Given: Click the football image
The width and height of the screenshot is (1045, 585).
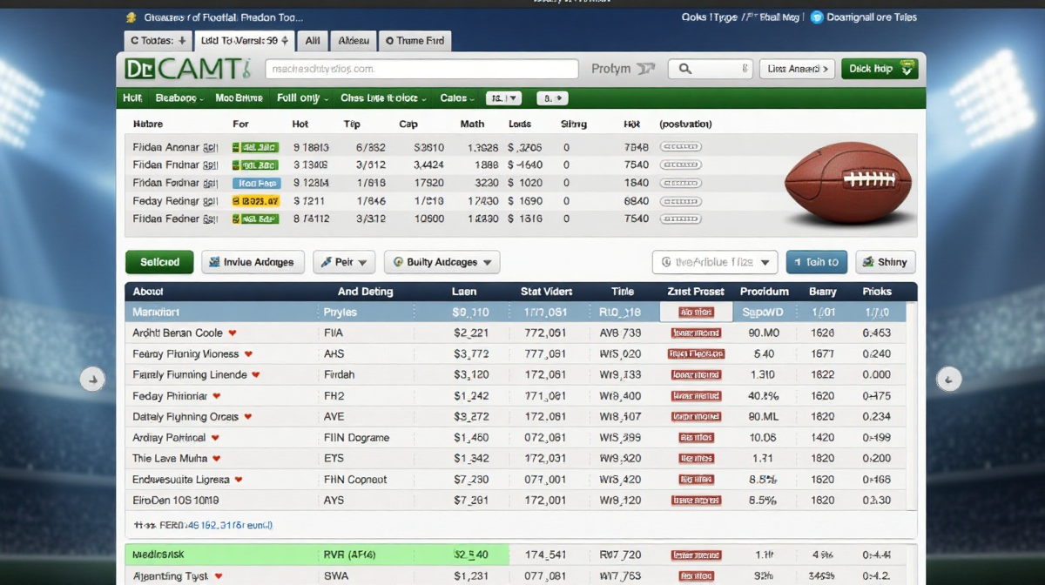Looking at the screenshot, I should [x=846, y=181].
